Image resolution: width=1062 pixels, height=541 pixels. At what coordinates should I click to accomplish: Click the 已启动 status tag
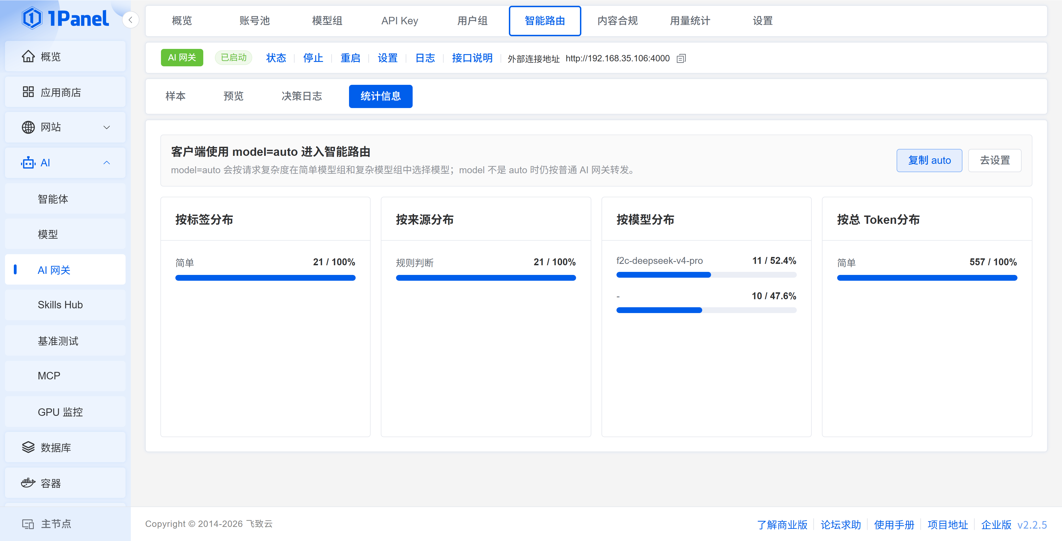pos(233,58)
